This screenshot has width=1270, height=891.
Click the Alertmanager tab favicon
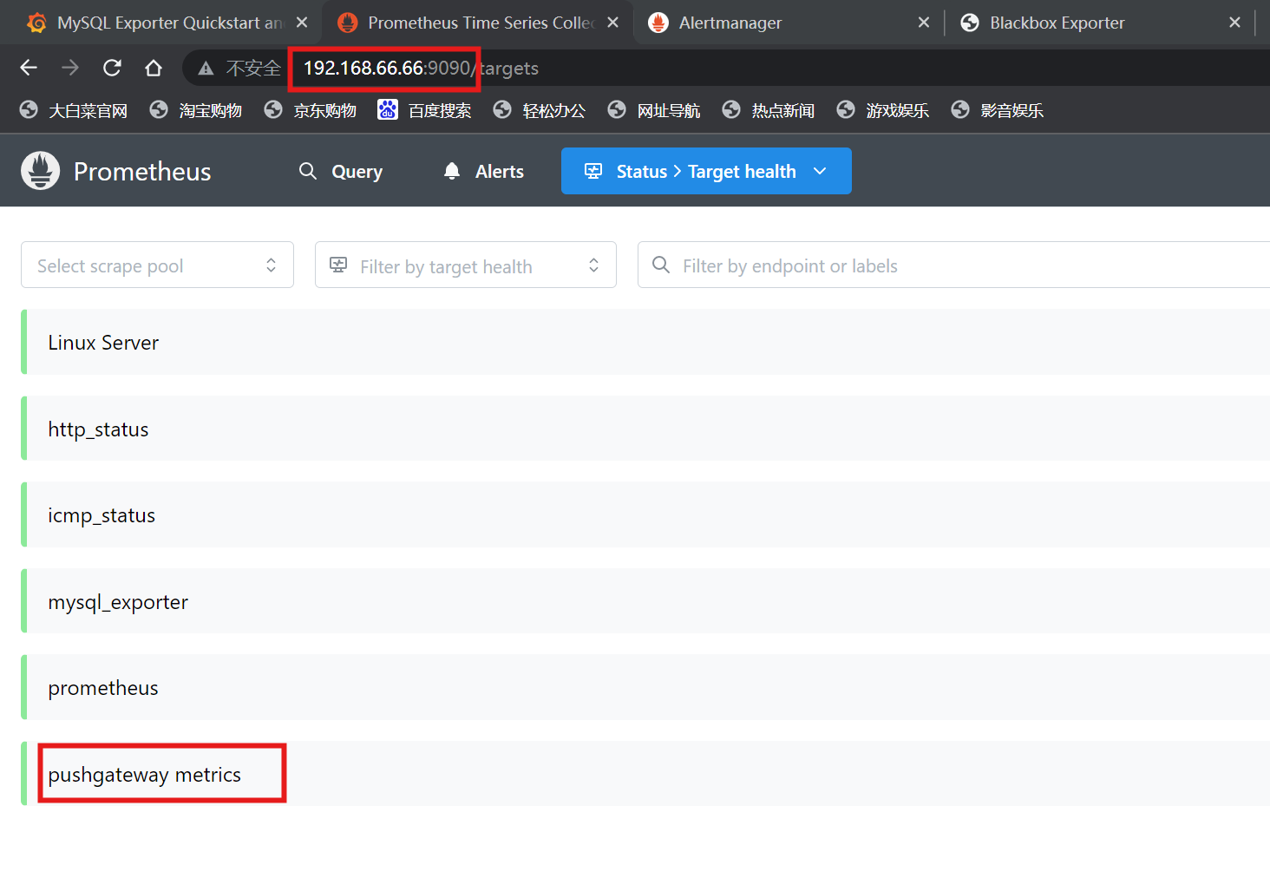pyautogui.click(x=658, y=23)
